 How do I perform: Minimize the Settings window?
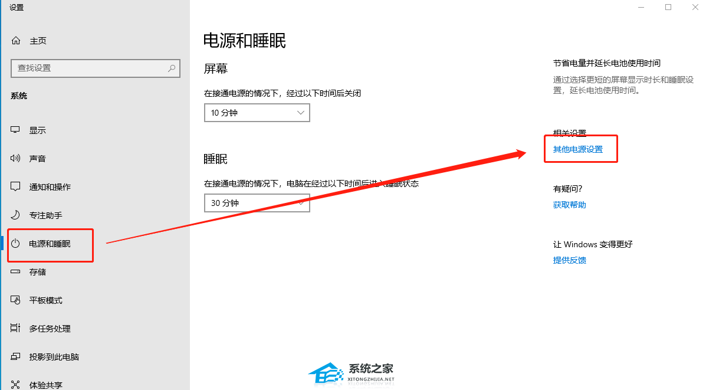point(641,7)
